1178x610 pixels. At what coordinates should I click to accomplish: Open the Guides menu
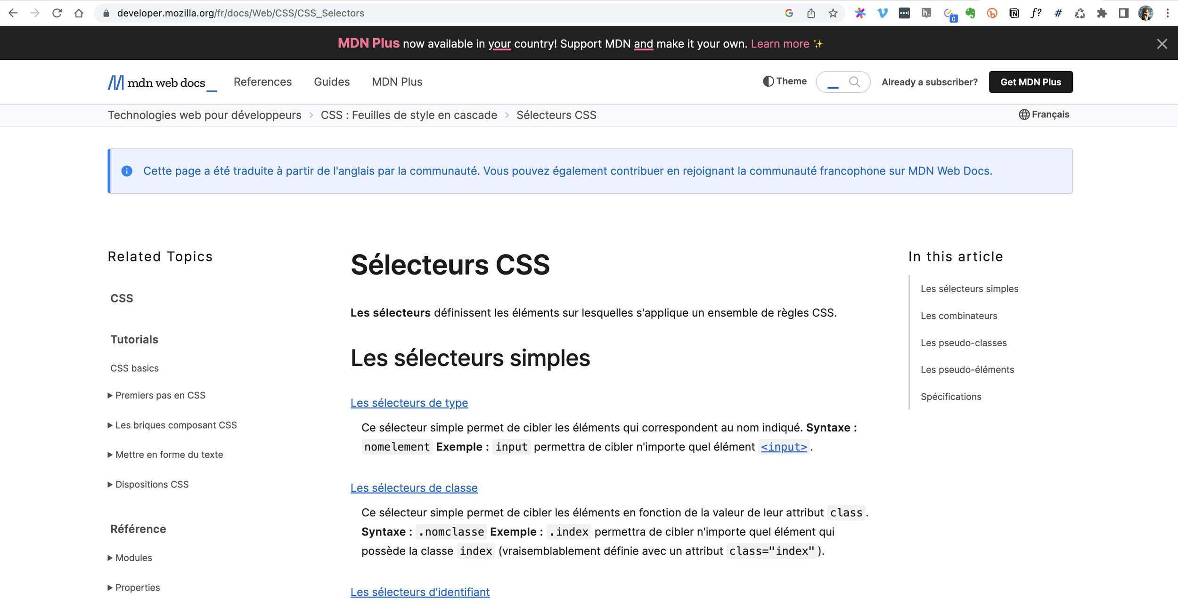click(x=332, y=82)
